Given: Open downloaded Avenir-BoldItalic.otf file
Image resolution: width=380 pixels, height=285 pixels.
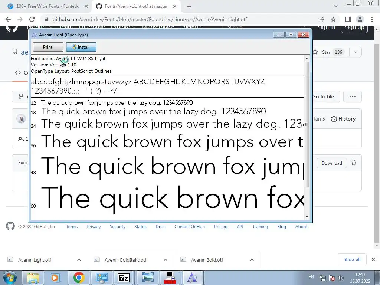Looking at the screenshot, I should pyautogui.click(x=125, y=260).
